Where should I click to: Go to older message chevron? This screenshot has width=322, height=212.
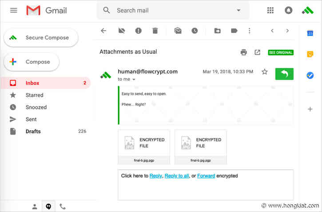(287, 31)
